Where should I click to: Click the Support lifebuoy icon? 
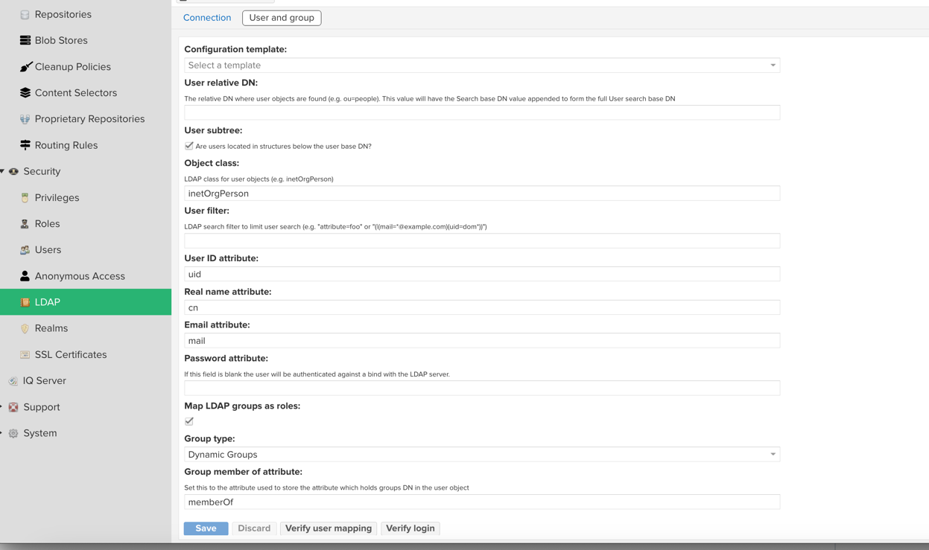(13, 407)
